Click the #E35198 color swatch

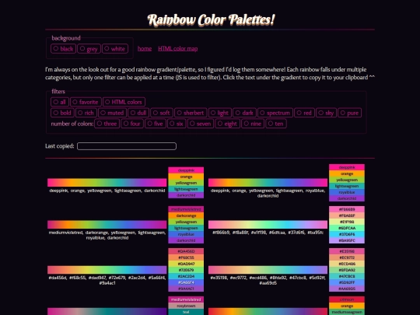tap(347, 251)
